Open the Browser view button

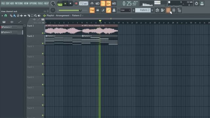click(179, 10)
